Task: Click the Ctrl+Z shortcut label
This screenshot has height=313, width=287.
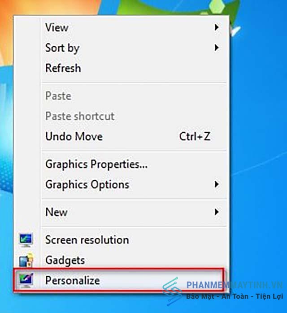Action: (195, 136)
